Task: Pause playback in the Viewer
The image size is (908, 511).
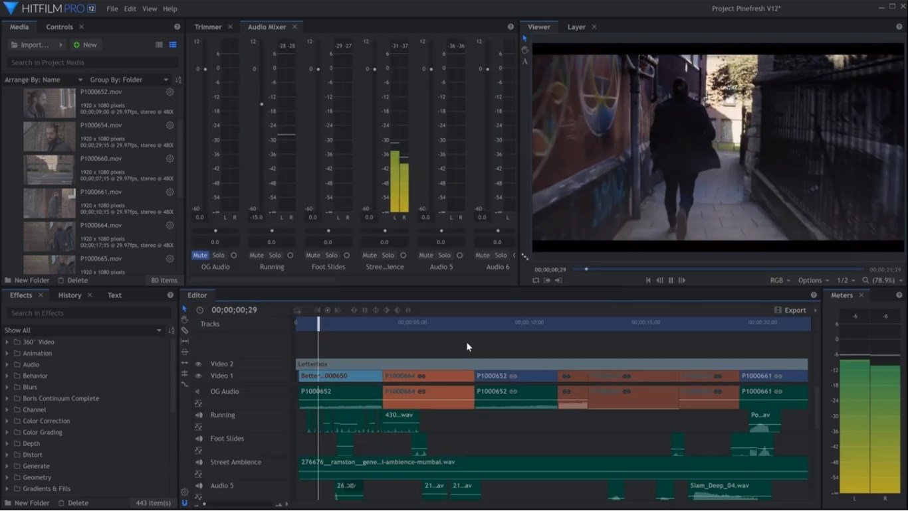Action: click(x=671, y=280)
